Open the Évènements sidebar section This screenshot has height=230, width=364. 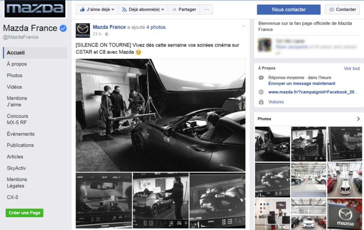pos(21,134)
